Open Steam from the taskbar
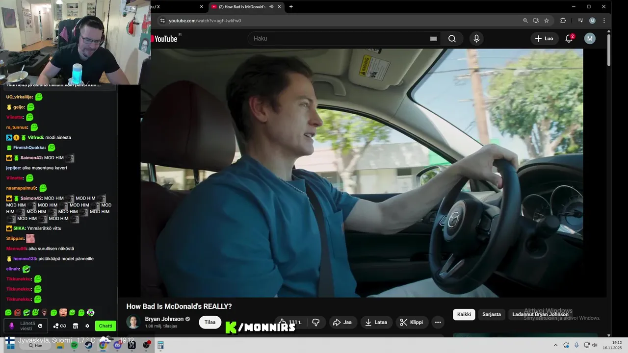This screenshot has width=628, height=353. [x=88, y=346]
